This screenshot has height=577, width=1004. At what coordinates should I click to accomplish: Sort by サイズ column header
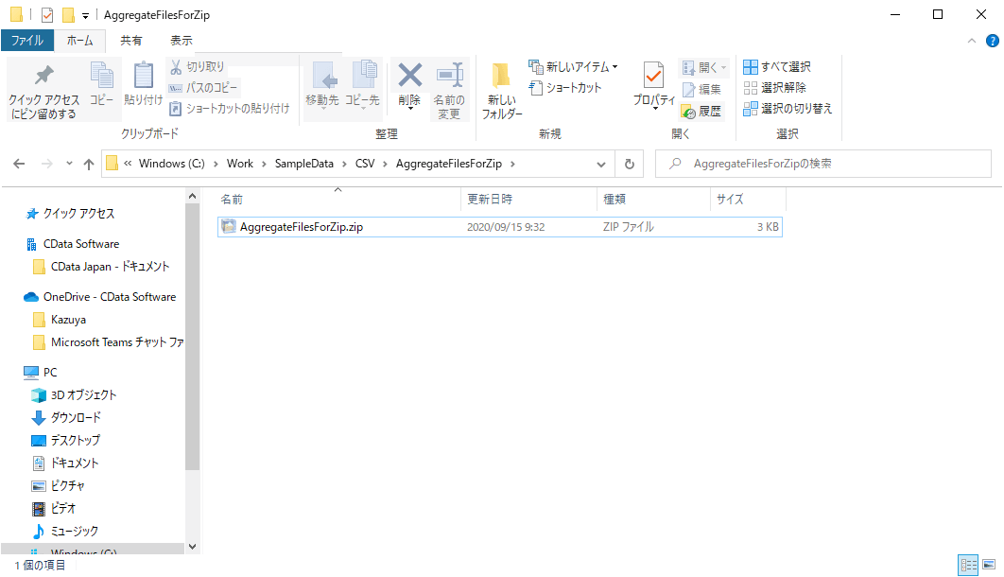click(748, 200)
